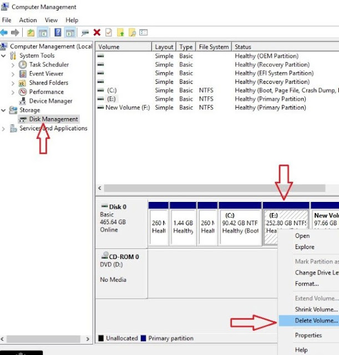This screenshot has width=339, height=355.
Task: Select Open in the context menu
Action: [309, 236]
